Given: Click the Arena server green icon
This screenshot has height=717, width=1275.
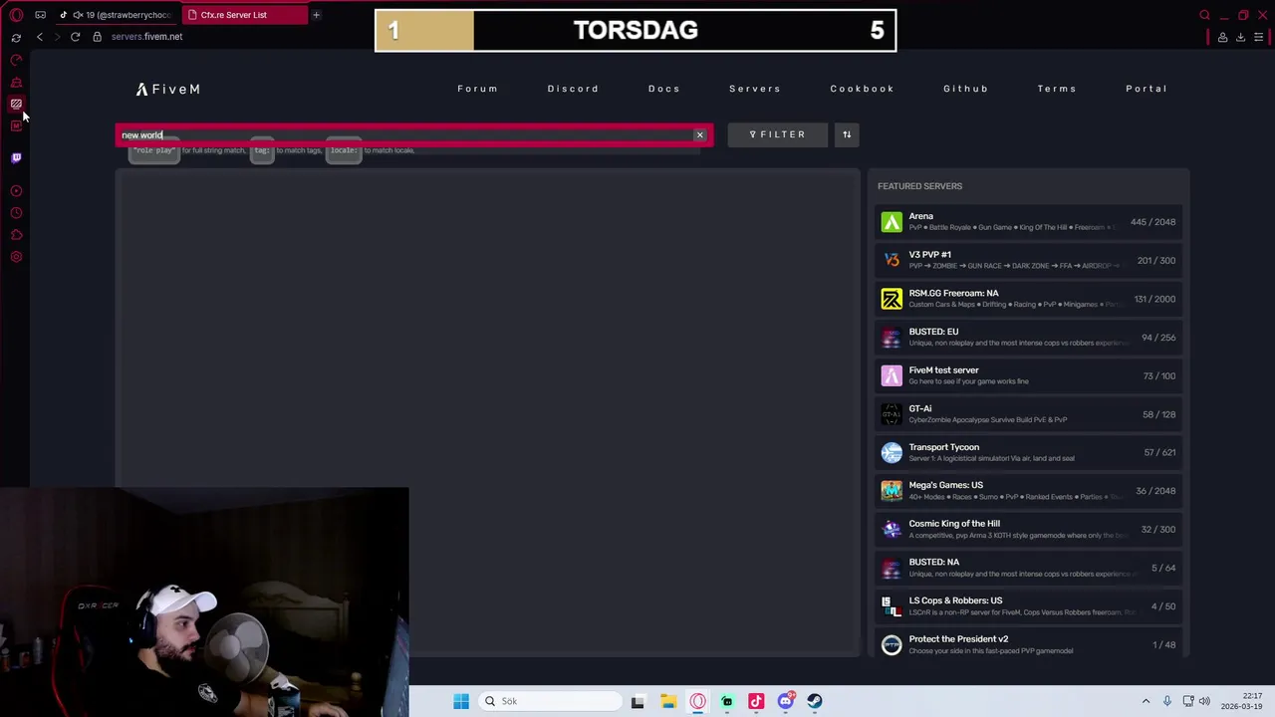Looking at the screenshot, I should click(x=892, y=222).
